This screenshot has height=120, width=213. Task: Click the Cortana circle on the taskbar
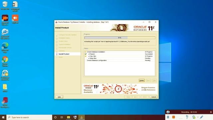click(55, 117)
